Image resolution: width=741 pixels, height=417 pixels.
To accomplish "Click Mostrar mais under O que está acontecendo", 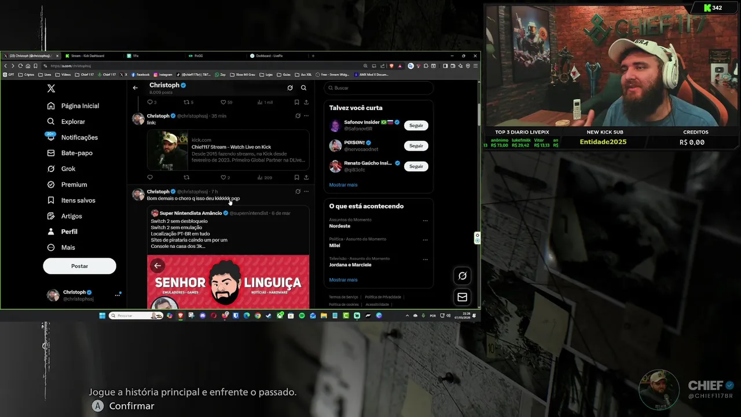I will pos(343,280).
